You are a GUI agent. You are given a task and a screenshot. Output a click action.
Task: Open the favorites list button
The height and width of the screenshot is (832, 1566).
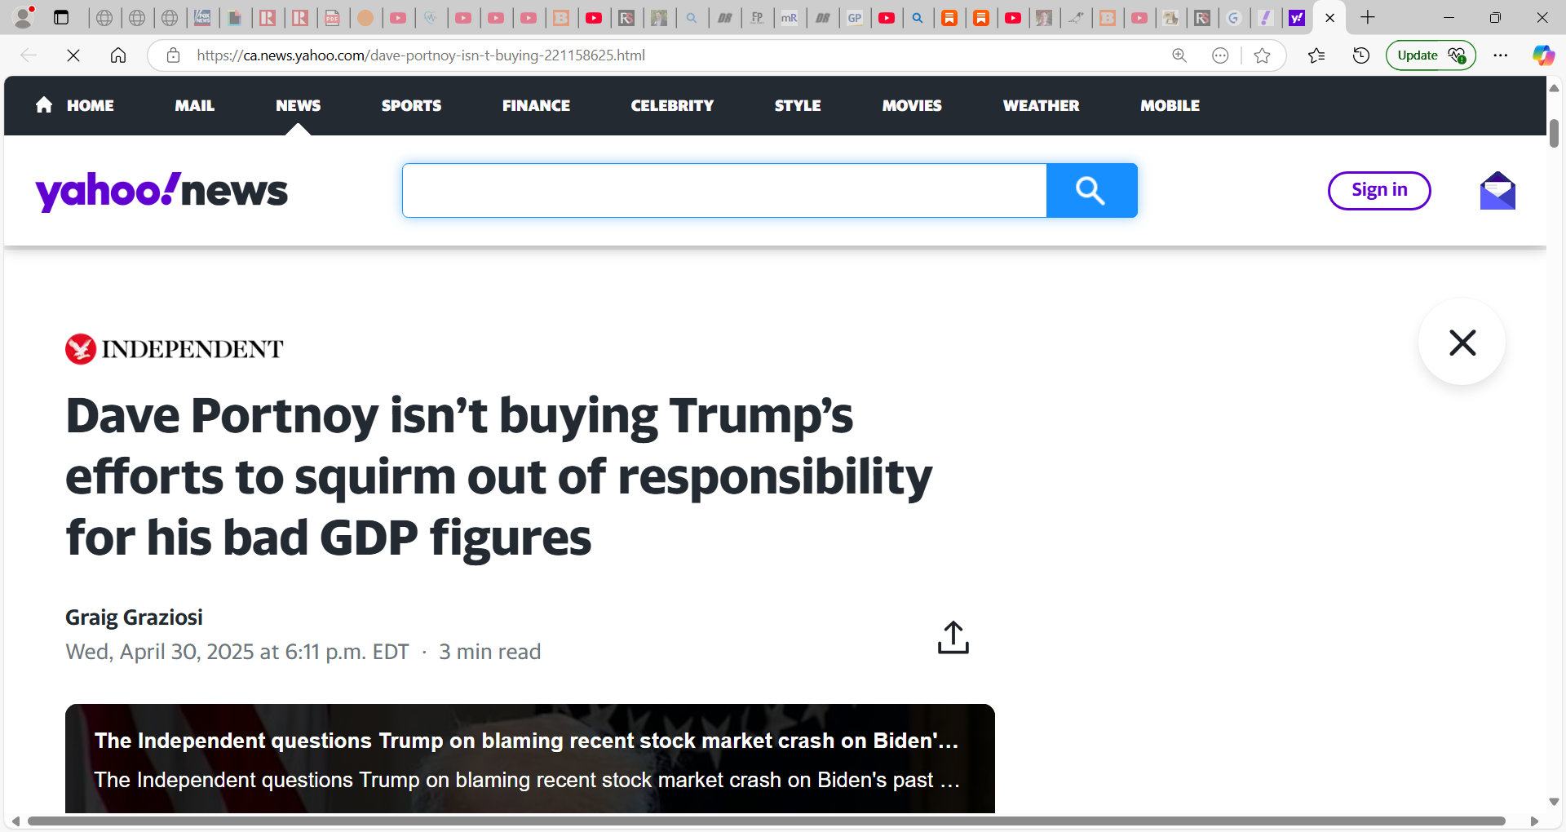tap(1316, 55)
